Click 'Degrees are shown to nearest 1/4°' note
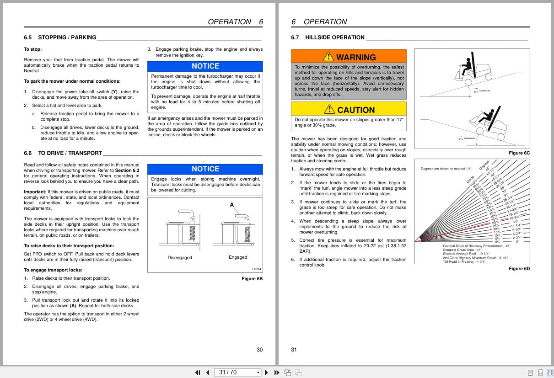The width and height of the screenshot is (554, 378). click(x=446, y=169)
